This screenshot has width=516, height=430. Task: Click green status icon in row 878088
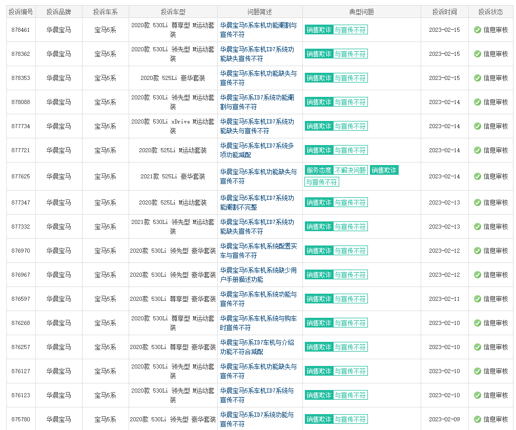coord(477,103)
